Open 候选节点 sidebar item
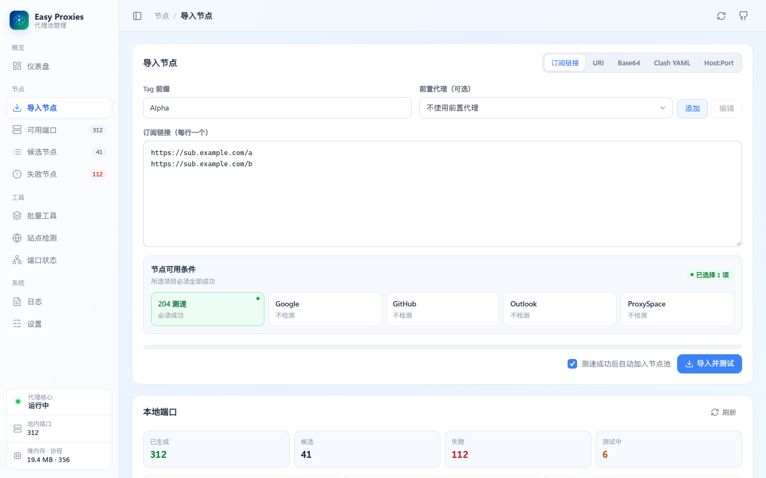The image size is (766, 478). tap(59, 152)
